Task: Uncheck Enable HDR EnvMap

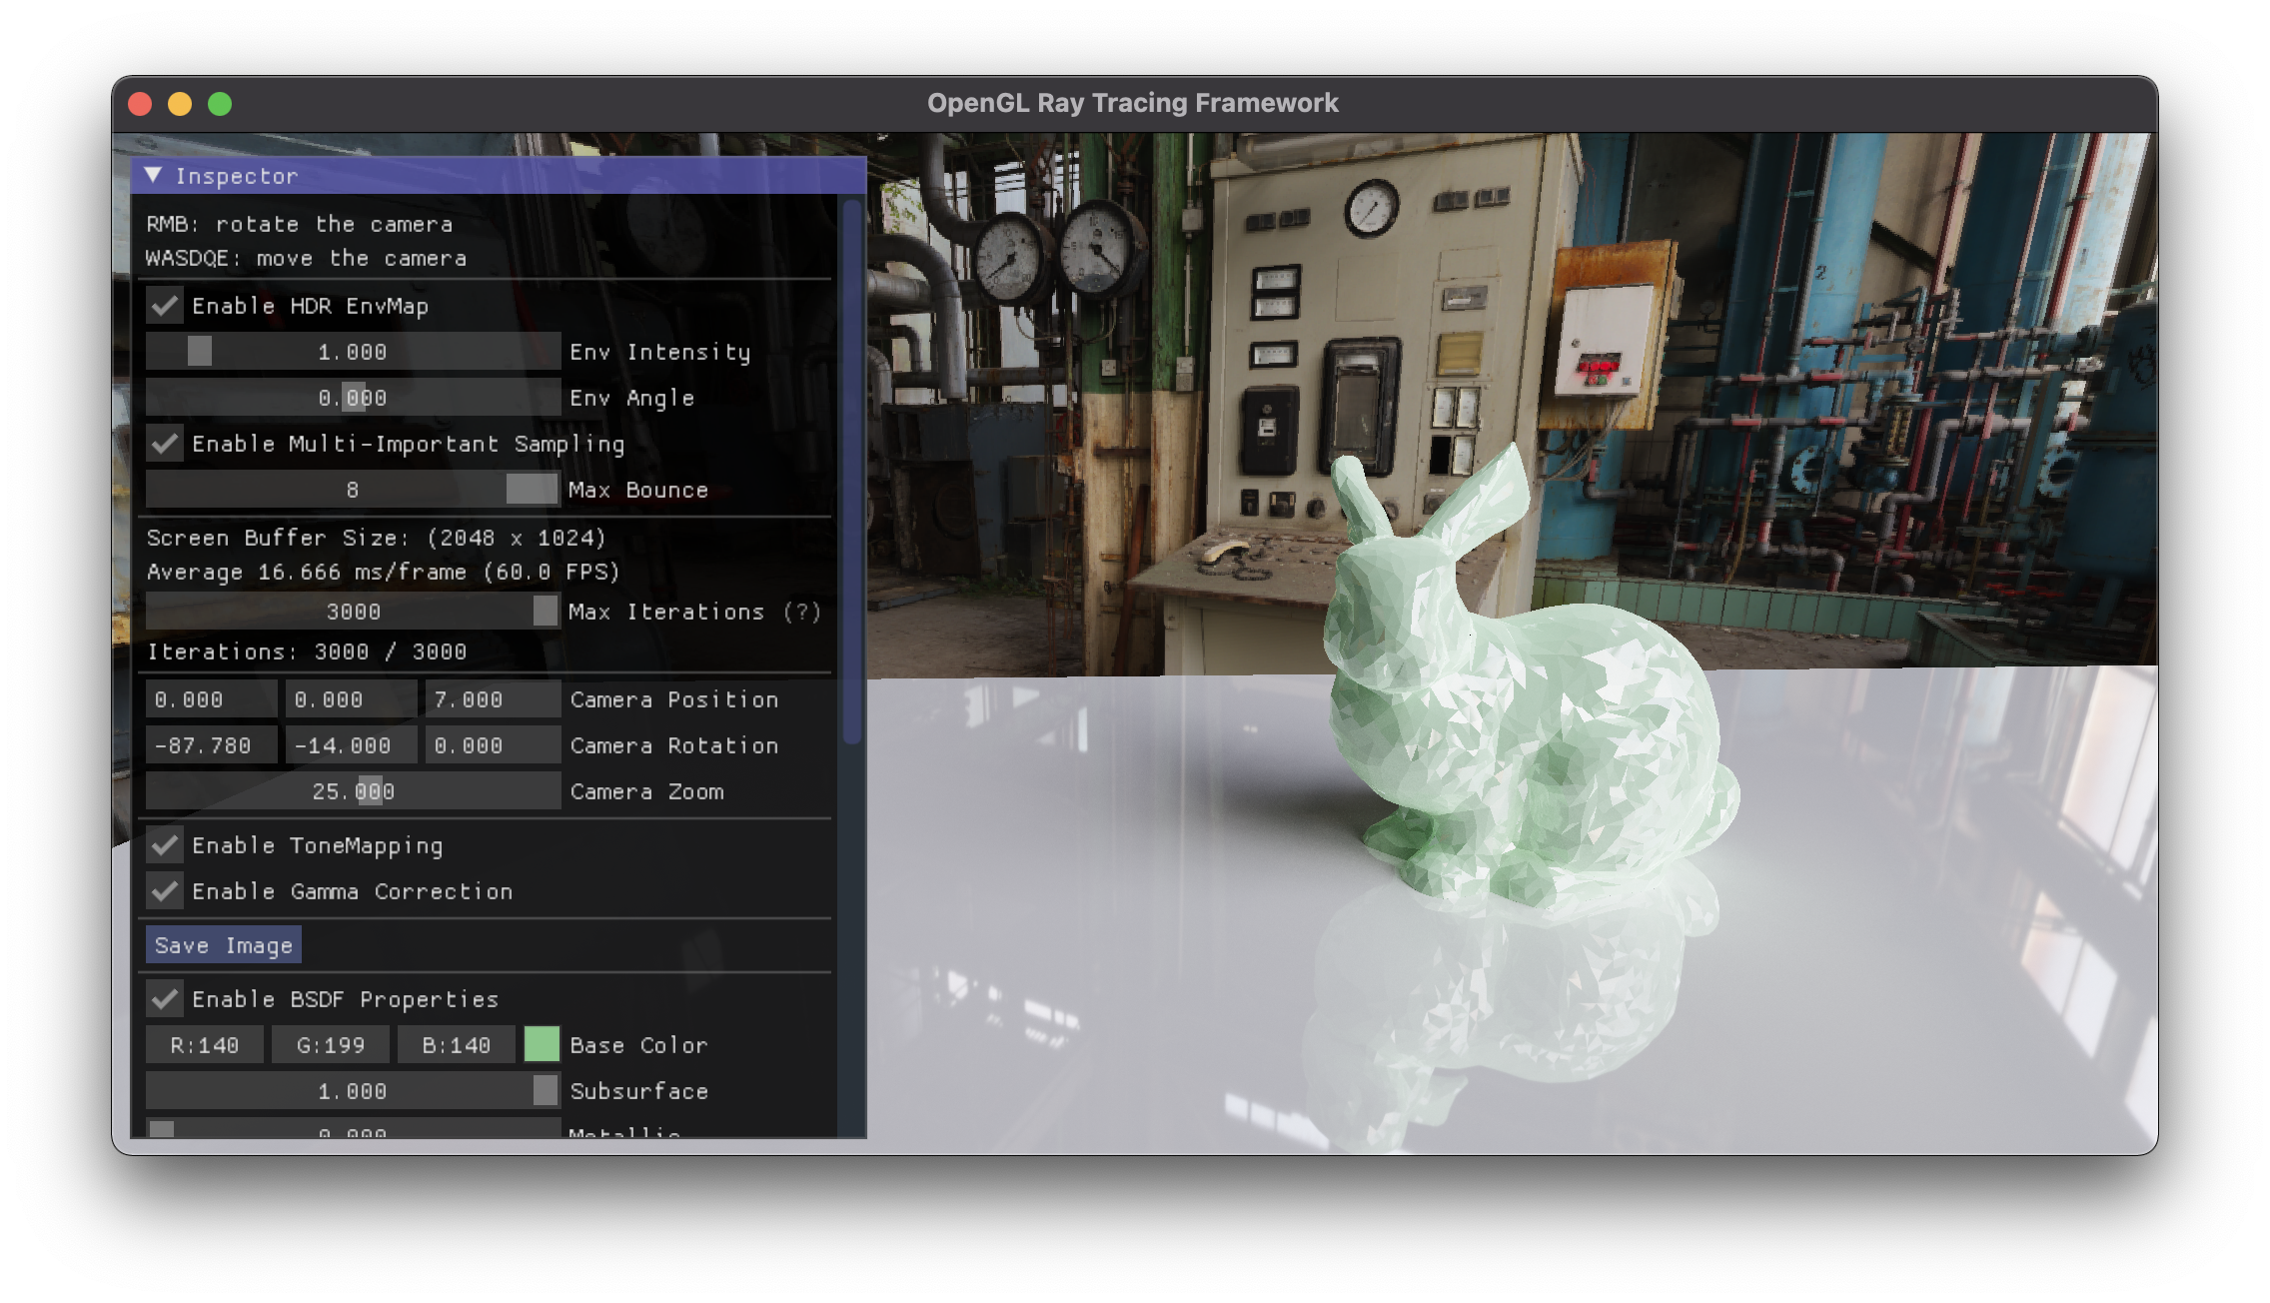Action: click(165, 305)
